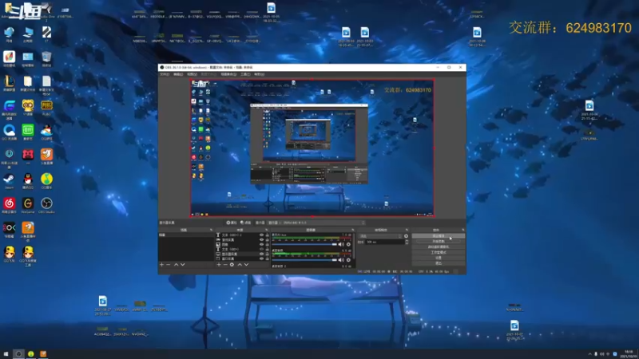The image size is (639, 359).
Task: Mute the Desktop Audio speaker icon
Action: coord(341,260)
